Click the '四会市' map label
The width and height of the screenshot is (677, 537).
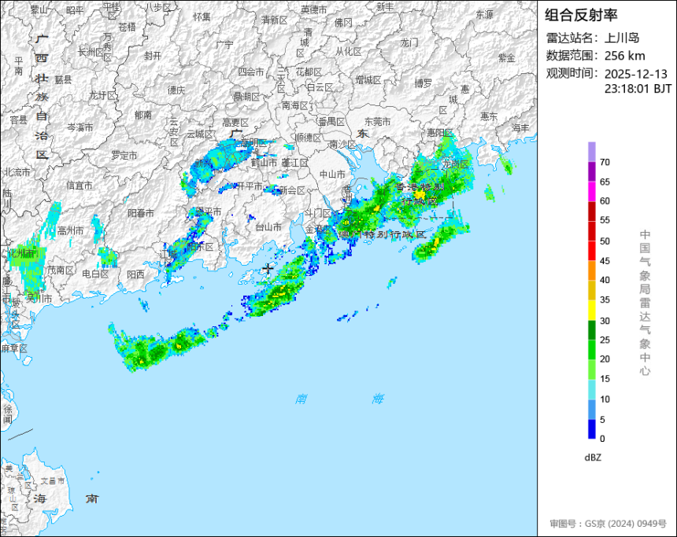[251, 72]
